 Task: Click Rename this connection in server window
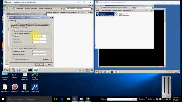point(127,10)
